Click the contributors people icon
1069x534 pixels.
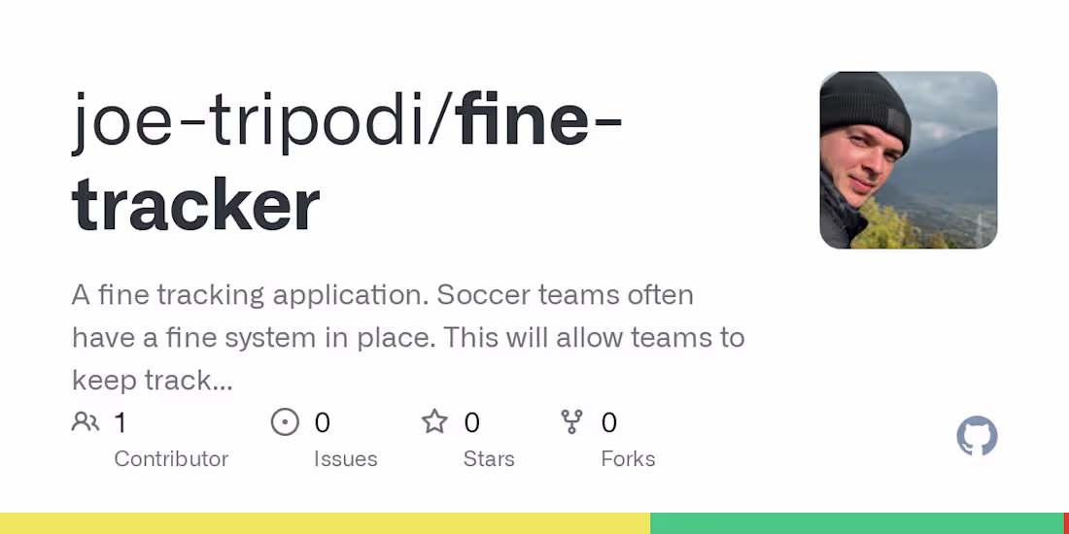[86, 422]
